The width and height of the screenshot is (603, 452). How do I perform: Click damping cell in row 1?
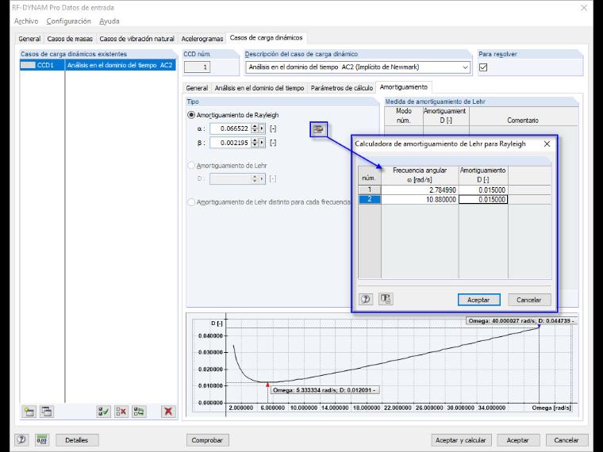[483, 190]
